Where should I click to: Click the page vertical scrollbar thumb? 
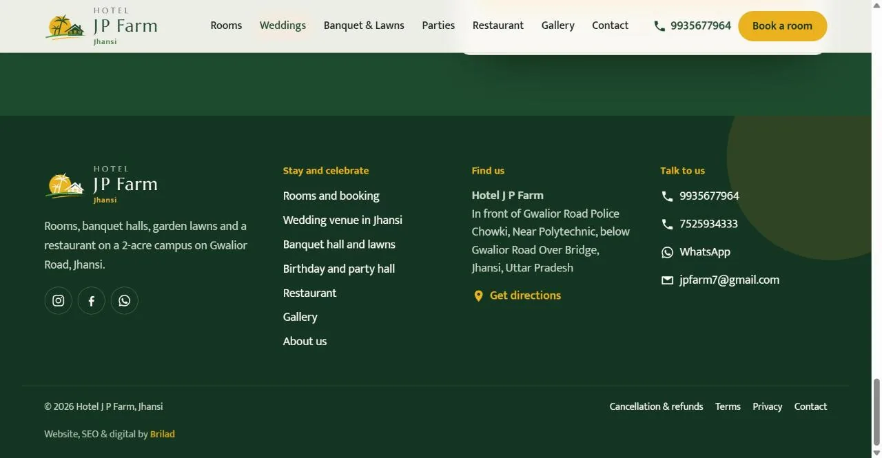pos(876,411)
